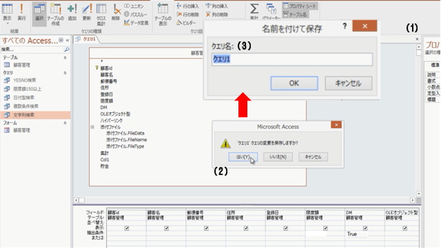The image size is (441, 248).
Task: Open the すべての Access navigation pane dropdown
Action: pos(61,40)
